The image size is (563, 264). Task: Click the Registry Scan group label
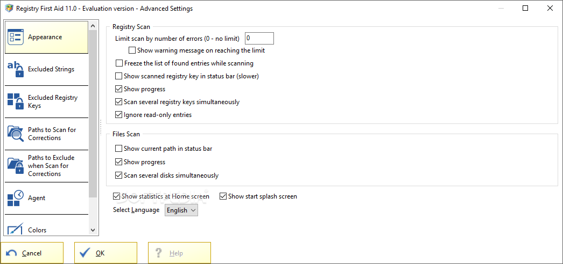coord(131,26)
